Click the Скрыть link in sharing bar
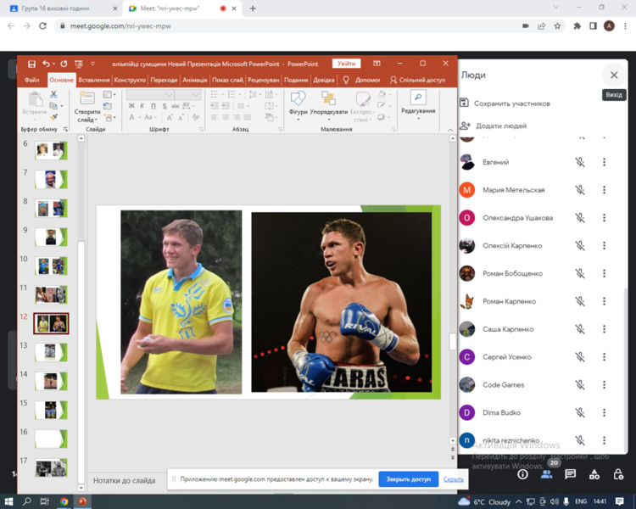Viewport: 636px width, 509px height. coord(453,479)
